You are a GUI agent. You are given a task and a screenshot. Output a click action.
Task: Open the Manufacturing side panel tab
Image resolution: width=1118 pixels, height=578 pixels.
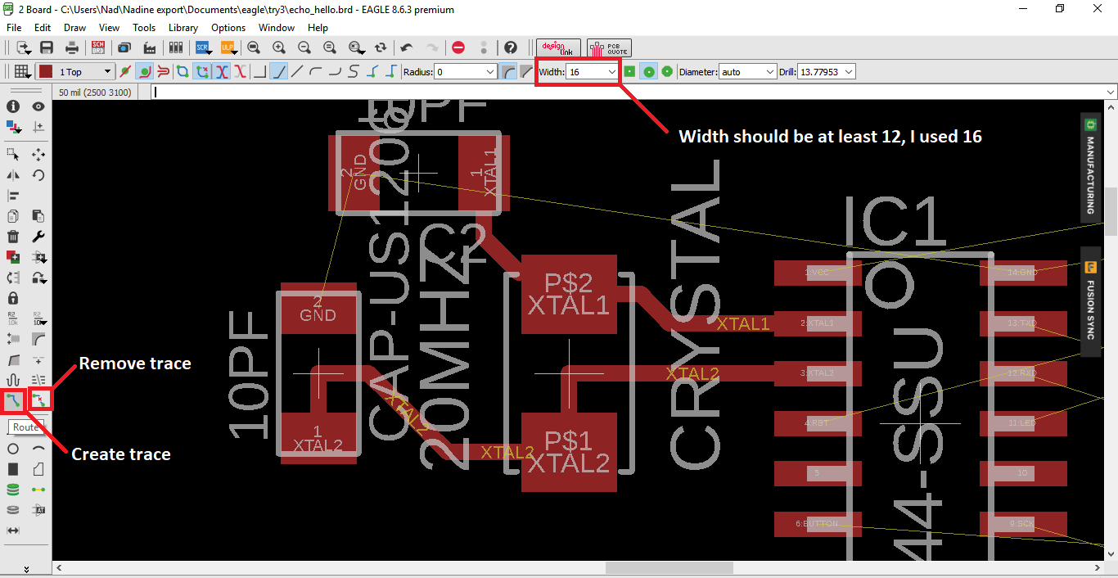(1090, 168)
